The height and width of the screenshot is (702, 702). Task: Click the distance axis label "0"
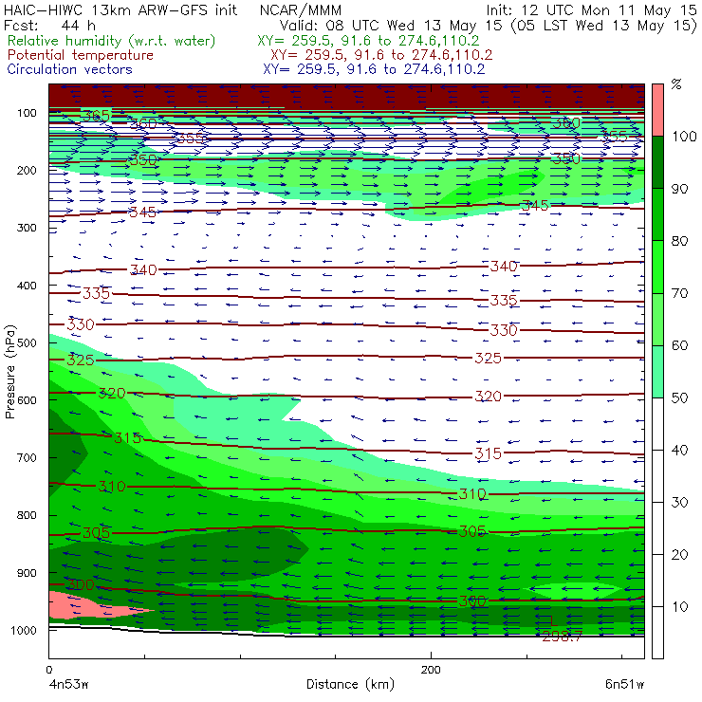click(x=48, y=670)
